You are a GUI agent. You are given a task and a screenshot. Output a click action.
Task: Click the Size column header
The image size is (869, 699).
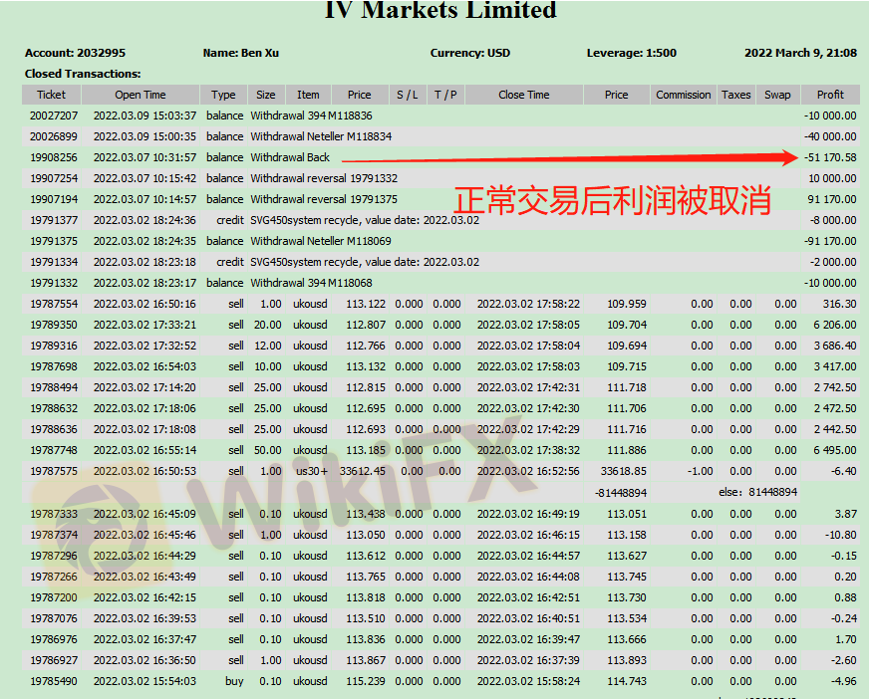(x=265, y=95)
